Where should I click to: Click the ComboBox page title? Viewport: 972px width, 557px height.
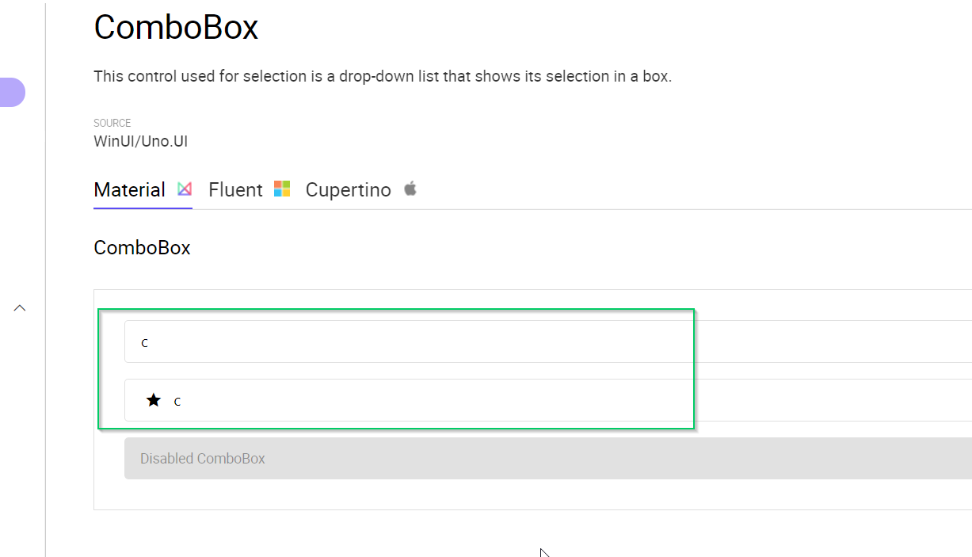176,28
